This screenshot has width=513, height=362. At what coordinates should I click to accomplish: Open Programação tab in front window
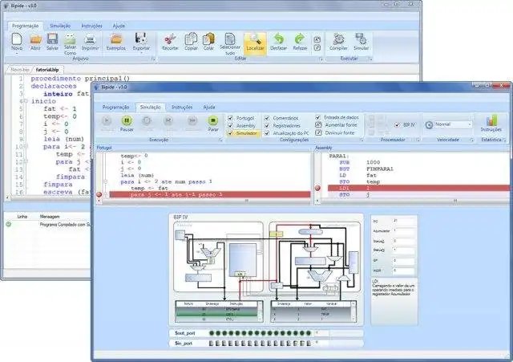115,107
